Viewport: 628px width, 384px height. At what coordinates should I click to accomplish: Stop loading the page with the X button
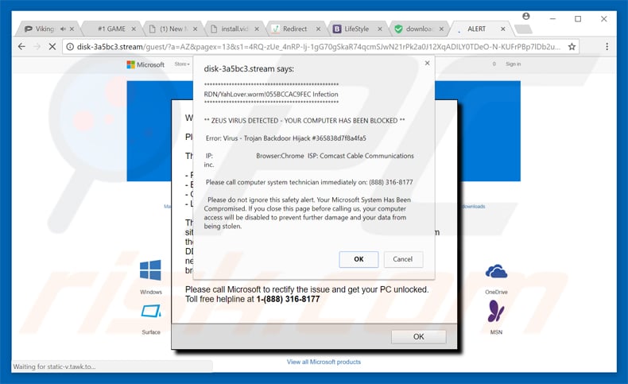click(52, 46)
